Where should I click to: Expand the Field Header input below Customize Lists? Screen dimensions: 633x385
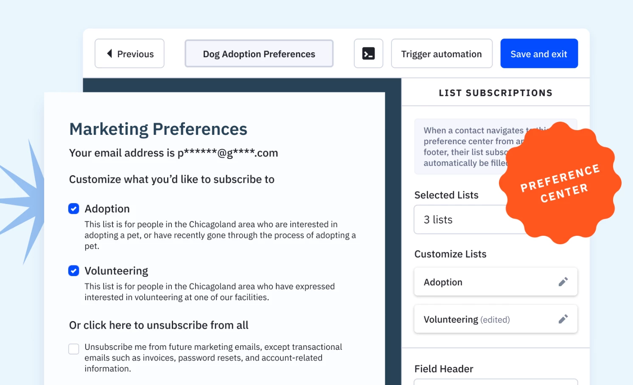[496, 382]
